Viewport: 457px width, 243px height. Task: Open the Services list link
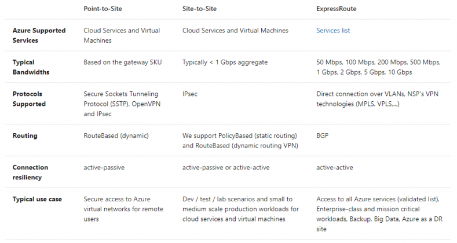[333, 31]
